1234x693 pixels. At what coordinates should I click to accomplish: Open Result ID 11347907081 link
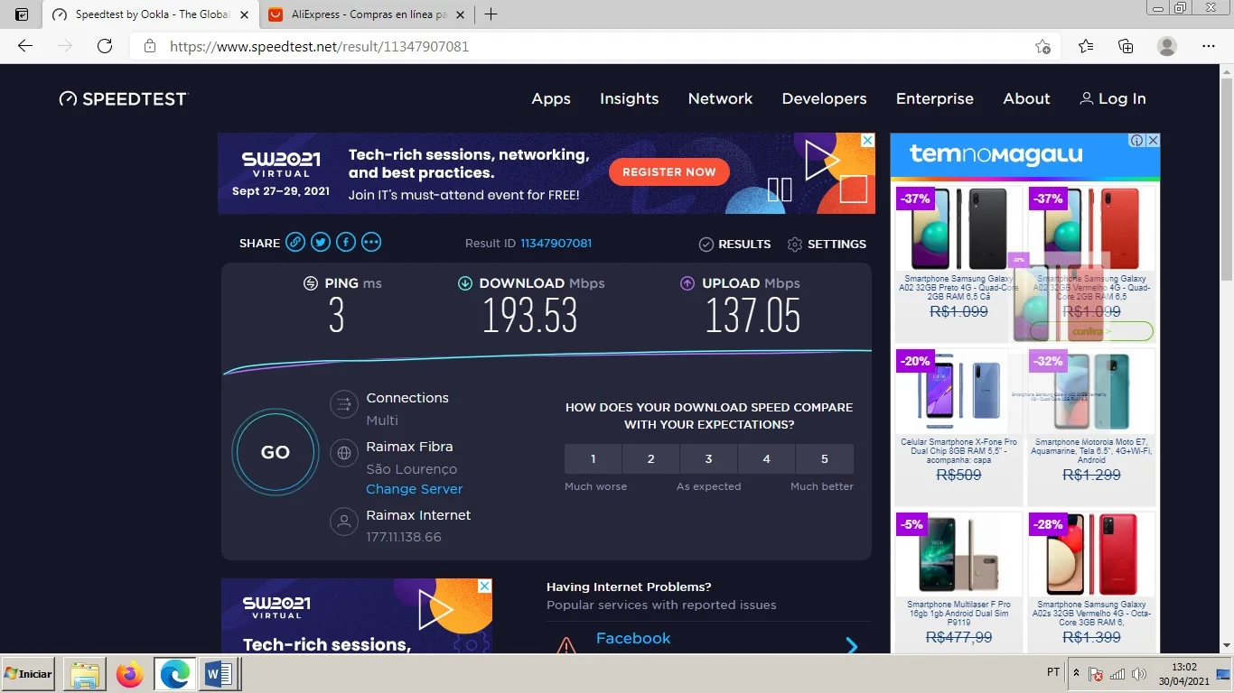pyautogui.click(x=556, y=244)
